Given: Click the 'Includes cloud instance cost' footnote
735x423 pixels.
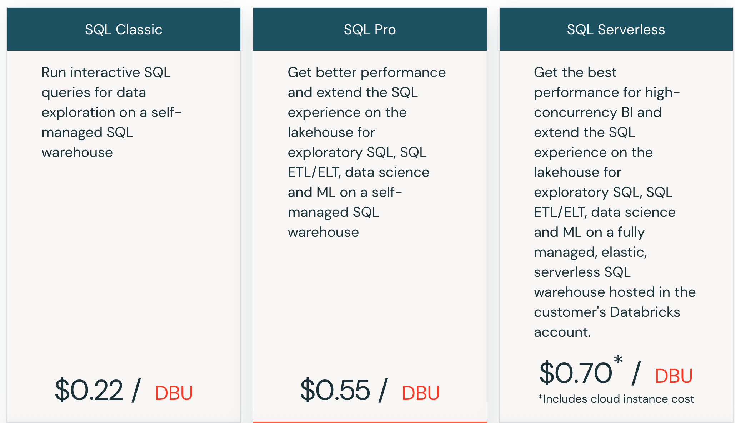Looking at the screenshot, I should [x=616, y=399].
